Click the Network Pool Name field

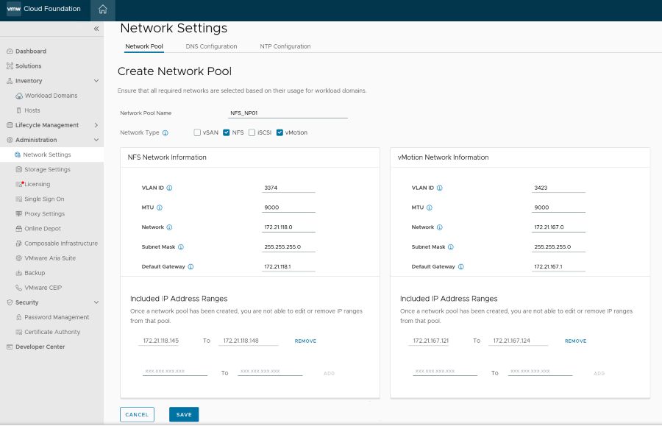tap(288, 113)
